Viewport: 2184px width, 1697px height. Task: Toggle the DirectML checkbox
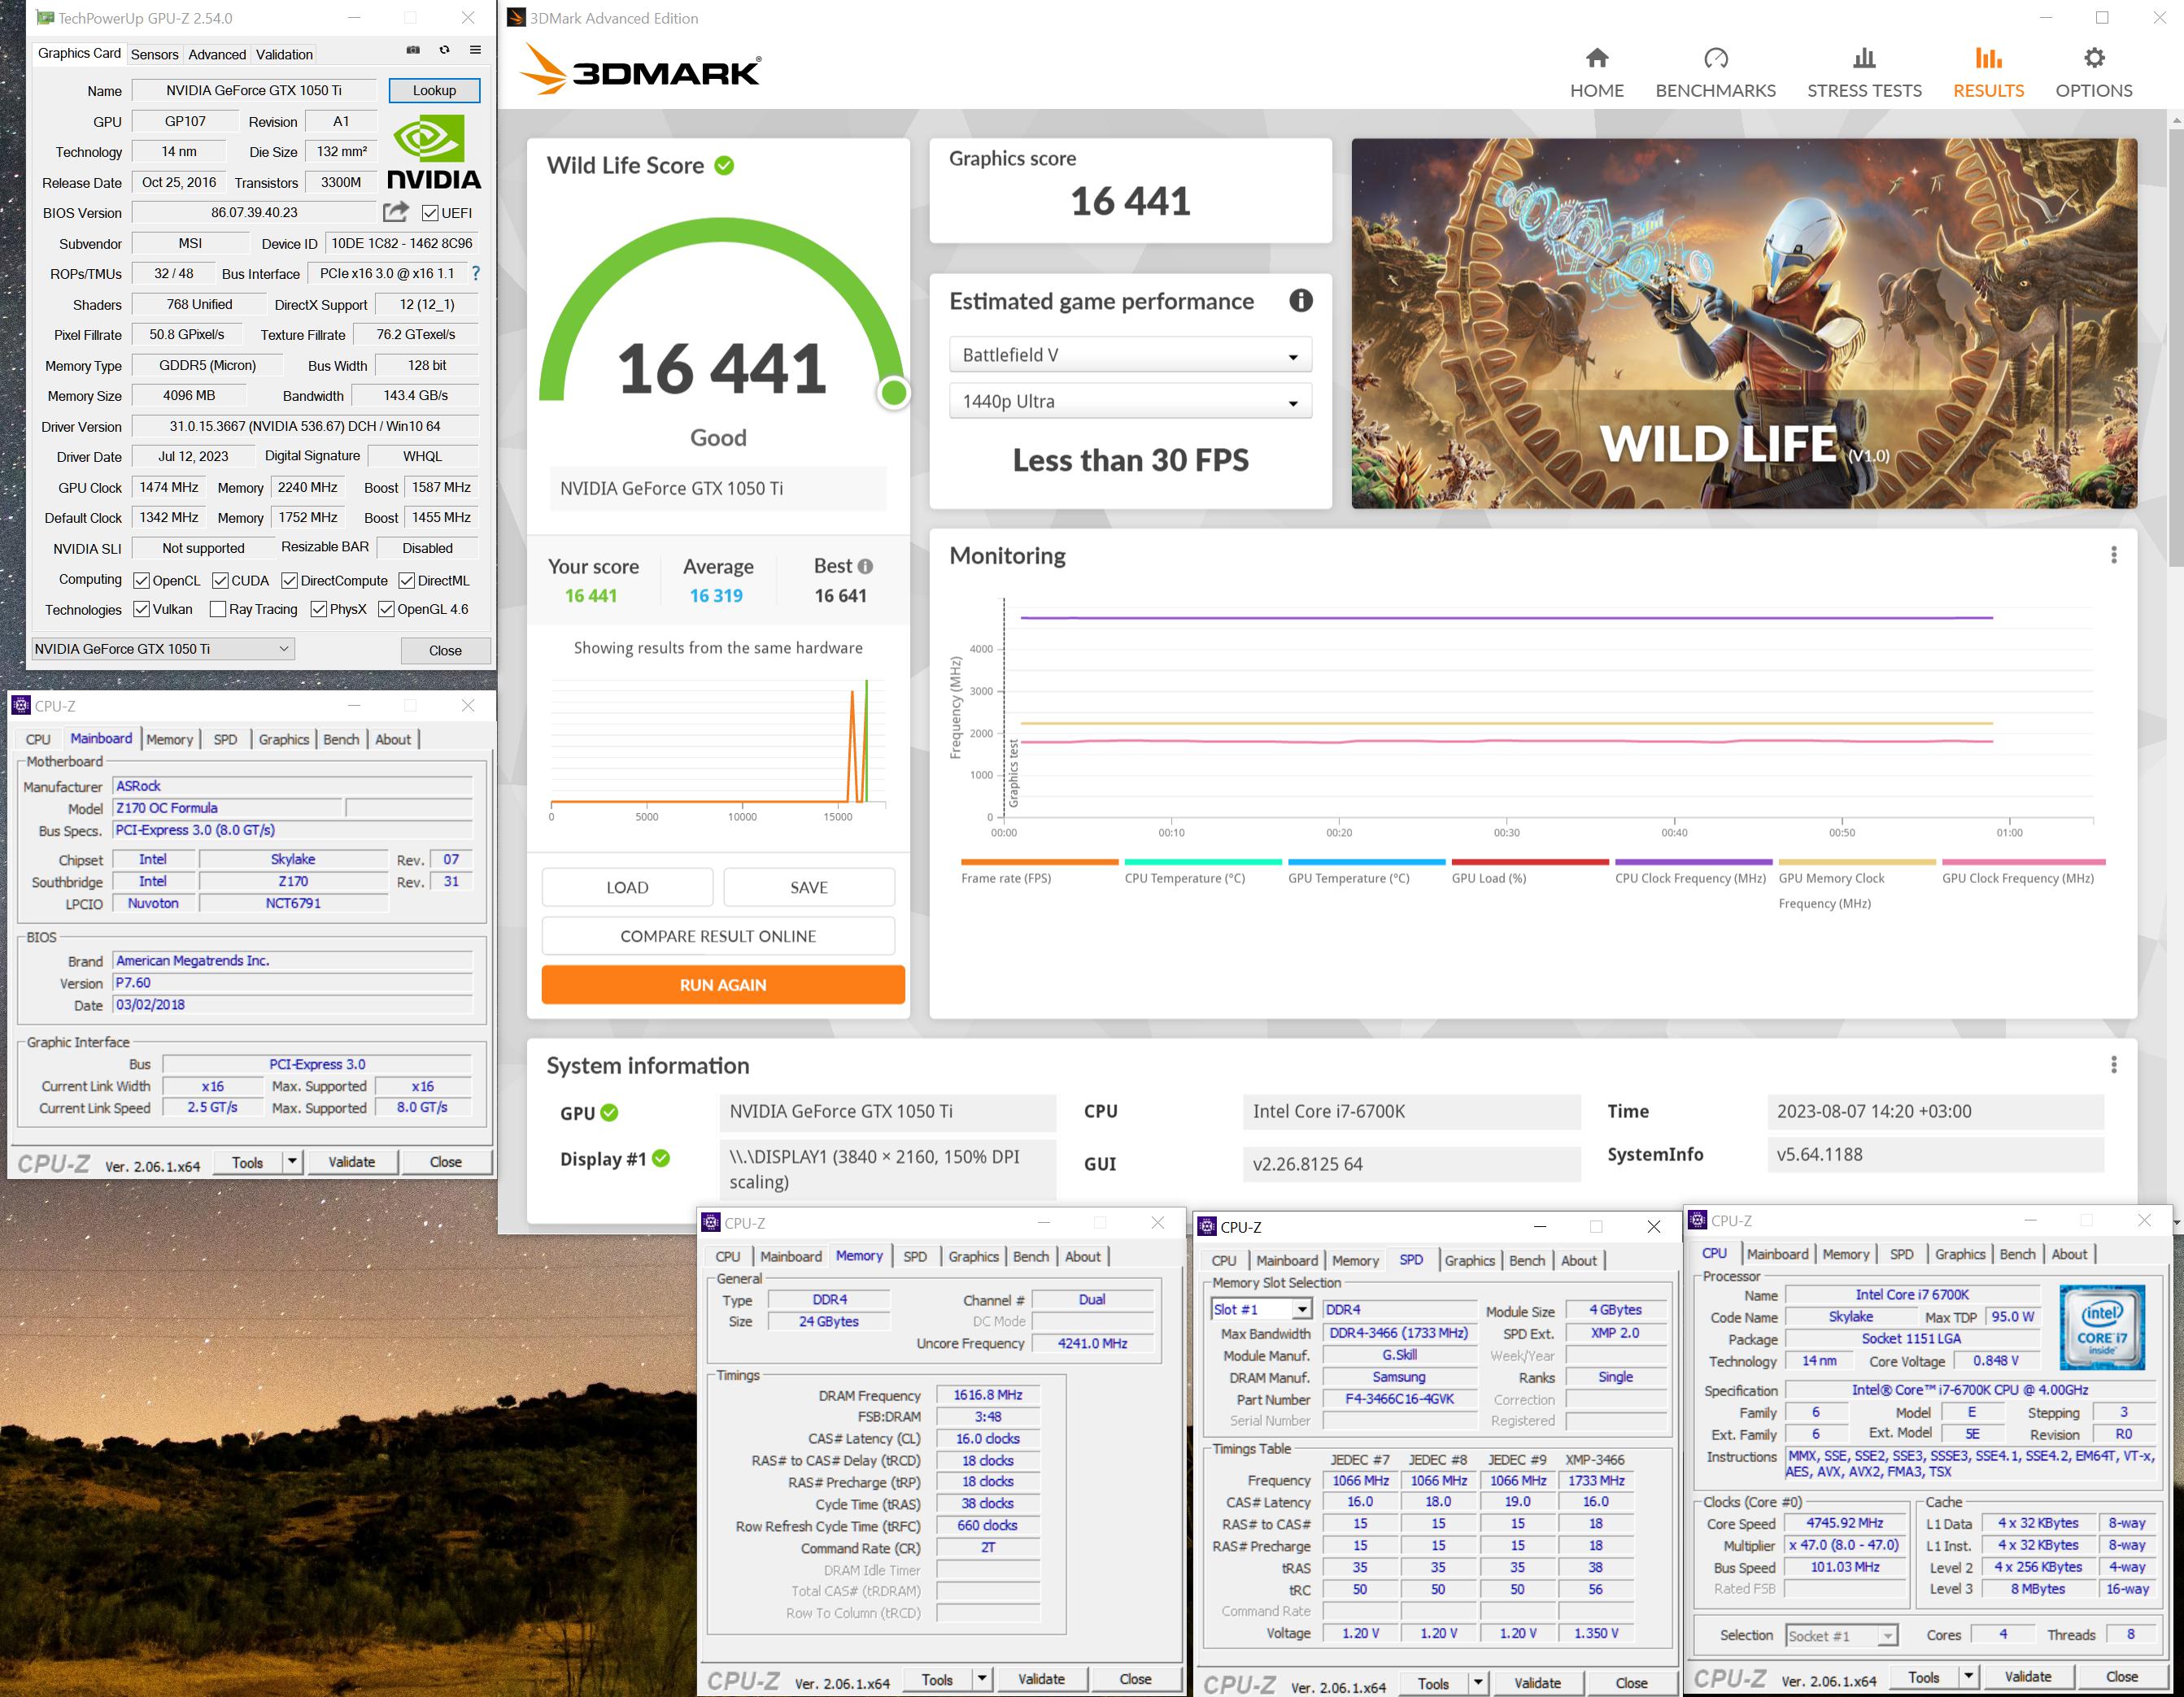[406, 581]
